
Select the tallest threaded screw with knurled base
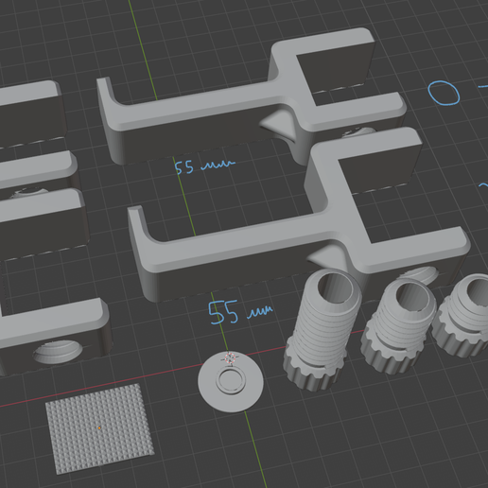click(x=322, y=329)
